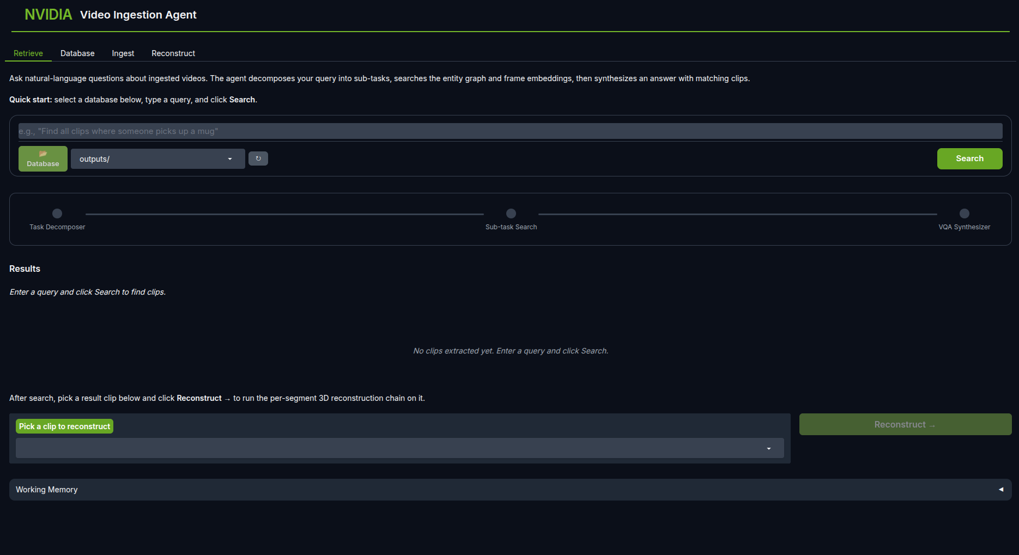Open the outputs/ database dropdown
The width and height of the screenshot is (1019, 555).
tap(158, 159)
